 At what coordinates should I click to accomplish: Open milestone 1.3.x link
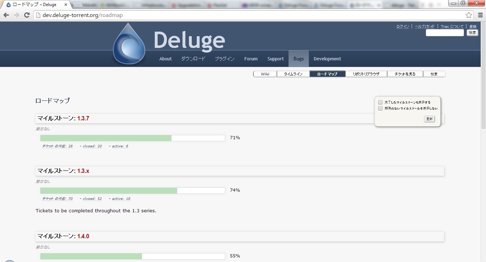[x=83, y=171]
